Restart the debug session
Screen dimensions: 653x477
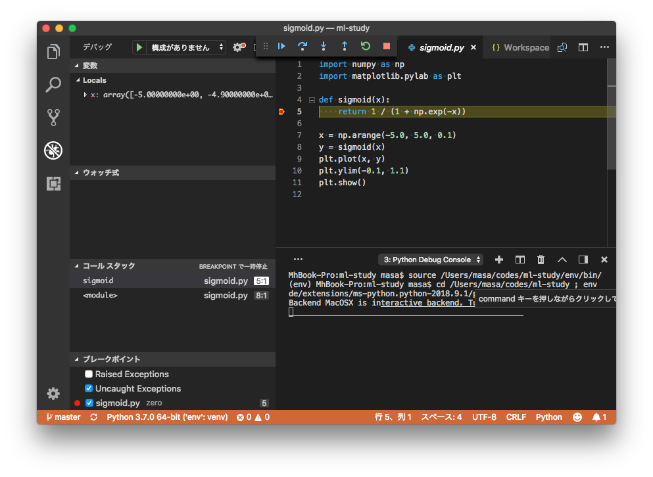click(x=365, y=46)
